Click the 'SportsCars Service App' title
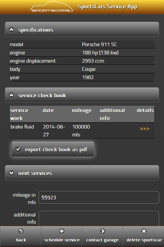Viewport: 164px width, 247px height. coord(108,7)
